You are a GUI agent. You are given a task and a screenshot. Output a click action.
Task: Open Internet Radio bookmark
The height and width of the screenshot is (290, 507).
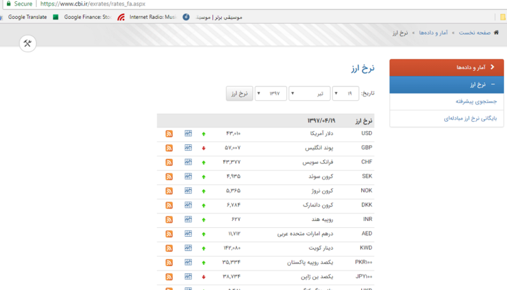tap(147, 17)
